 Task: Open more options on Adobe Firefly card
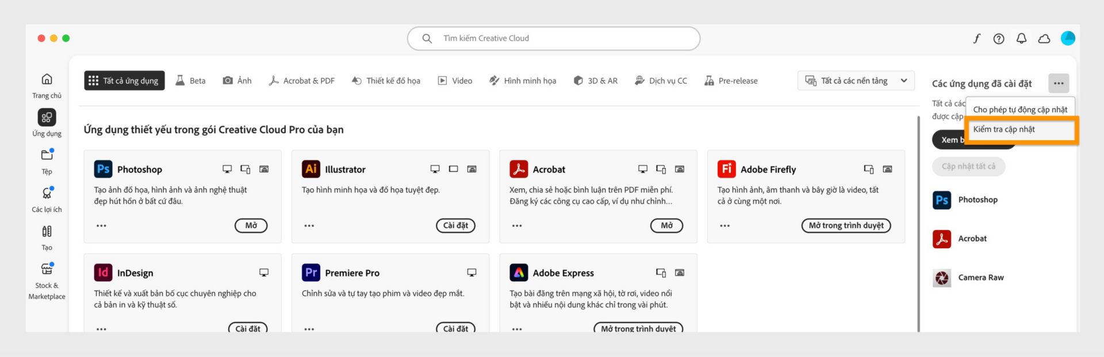[x=724, y=225]
